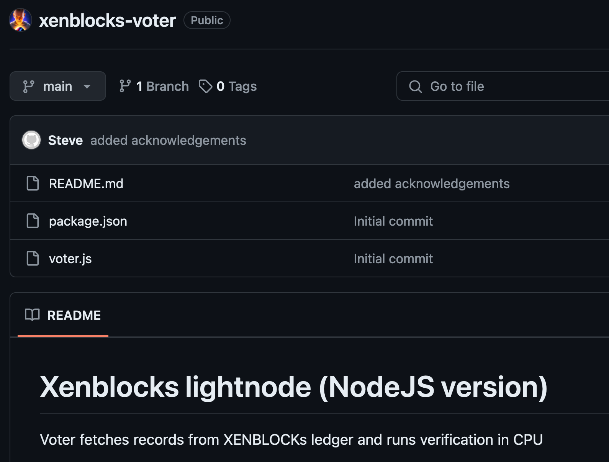Click the Public visibility badge
Screen dimensions: 609x462
point(206,20)
